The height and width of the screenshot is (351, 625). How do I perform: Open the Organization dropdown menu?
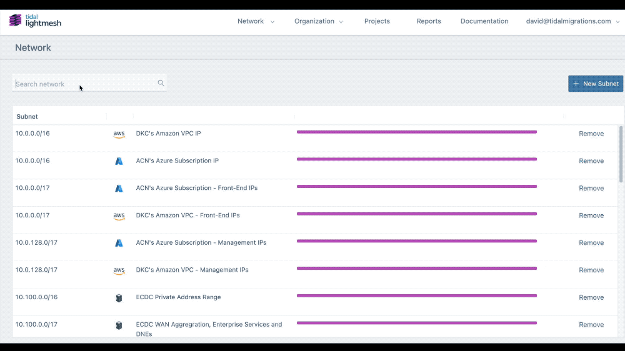[x=318, y=21]
